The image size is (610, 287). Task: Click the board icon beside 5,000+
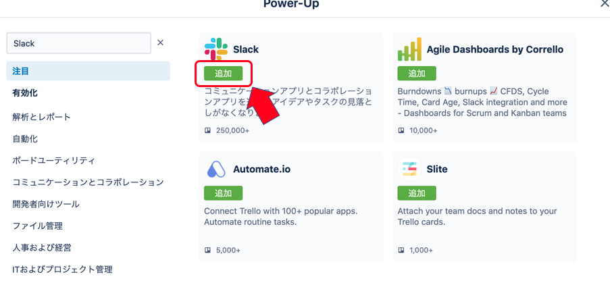(207, 250)
